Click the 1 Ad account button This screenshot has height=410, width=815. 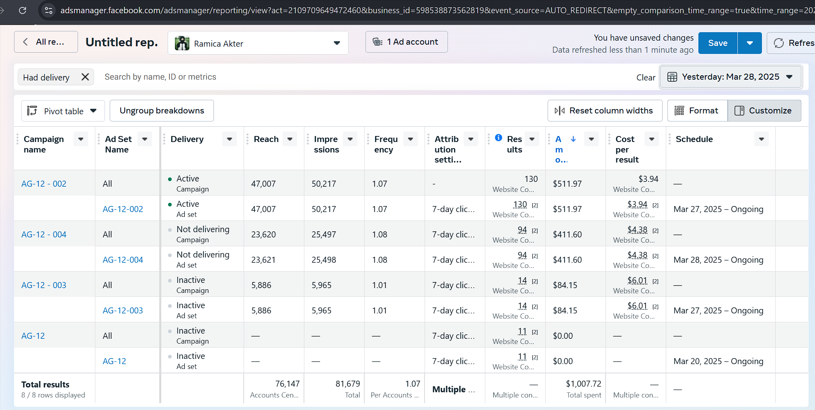pos(406,42)
